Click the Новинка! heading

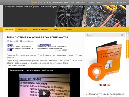105,85
